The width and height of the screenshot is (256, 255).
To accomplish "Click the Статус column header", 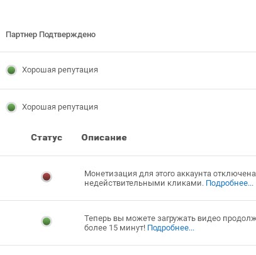I will pos(47,138).
